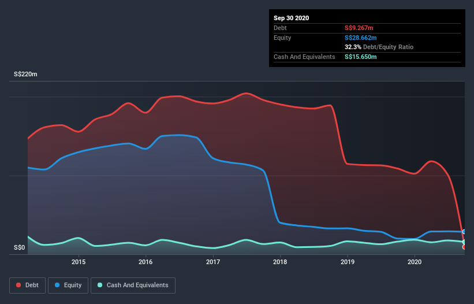Select the 2017 x-axis label
Image resolution: width=474 pixels, height=304 pixels.
tap(213, 262)
